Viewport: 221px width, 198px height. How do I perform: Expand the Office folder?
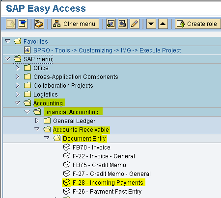[17, 68]
